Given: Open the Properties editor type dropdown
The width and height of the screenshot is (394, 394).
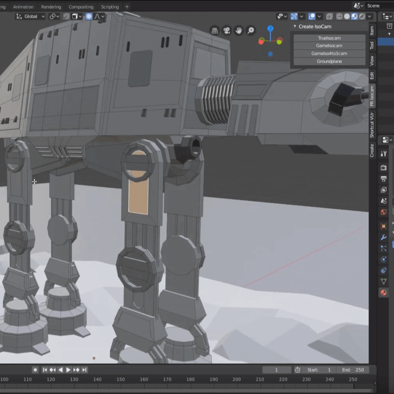Looking at the screenshot, I should 387,140.
